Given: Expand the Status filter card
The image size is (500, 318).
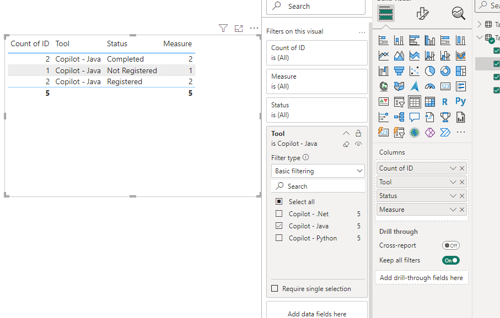Looking at the screenshot, I should [317, 110].
